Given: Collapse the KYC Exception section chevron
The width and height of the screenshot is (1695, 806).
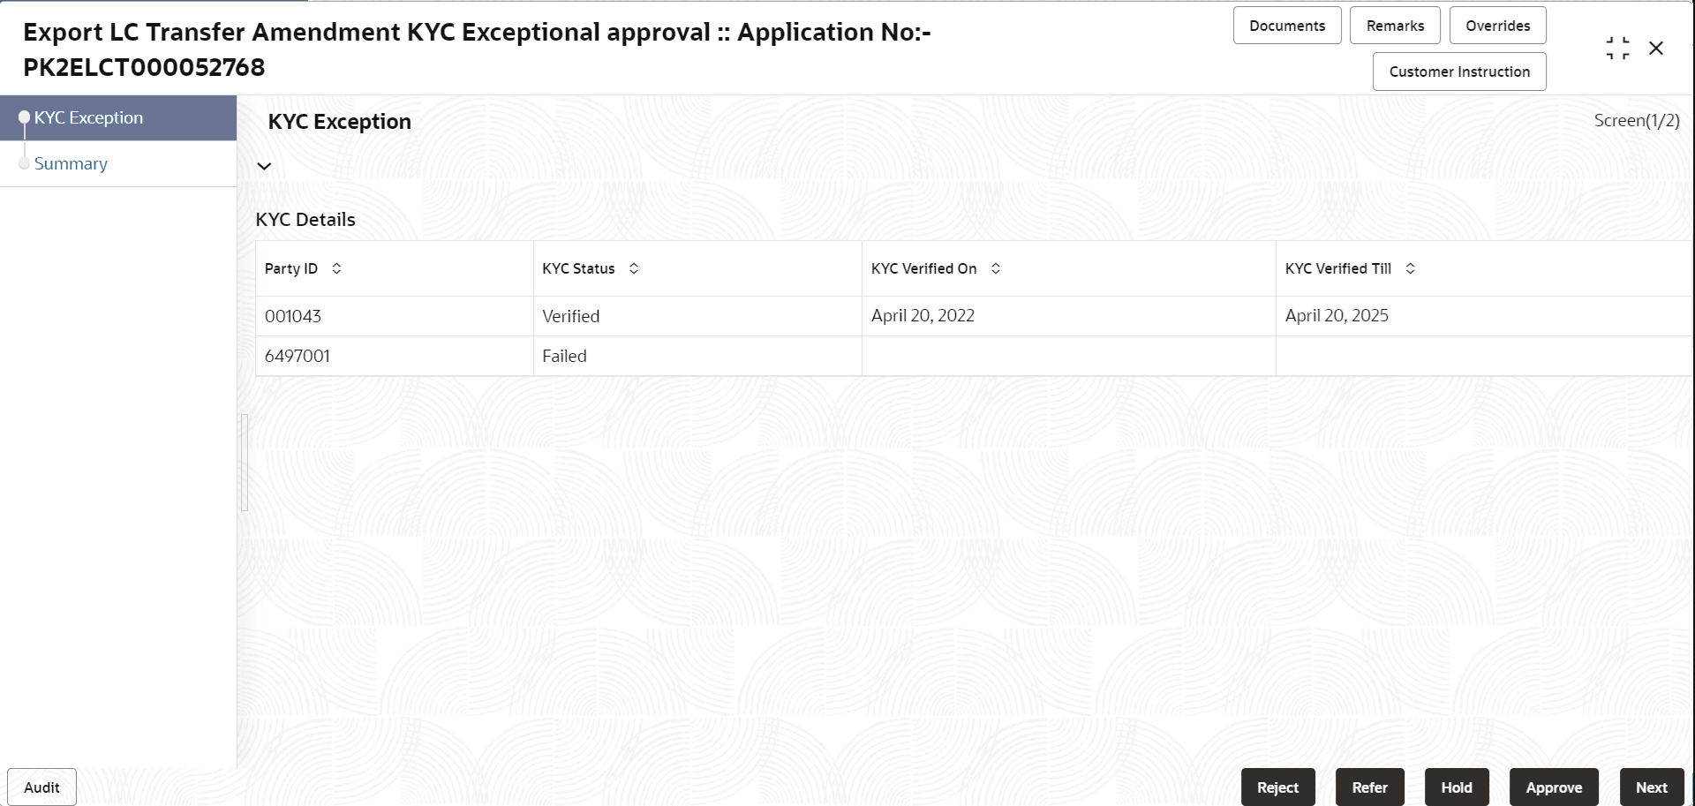Looking at the screenshot, I should pyautogui.click(x=263, y=166).
